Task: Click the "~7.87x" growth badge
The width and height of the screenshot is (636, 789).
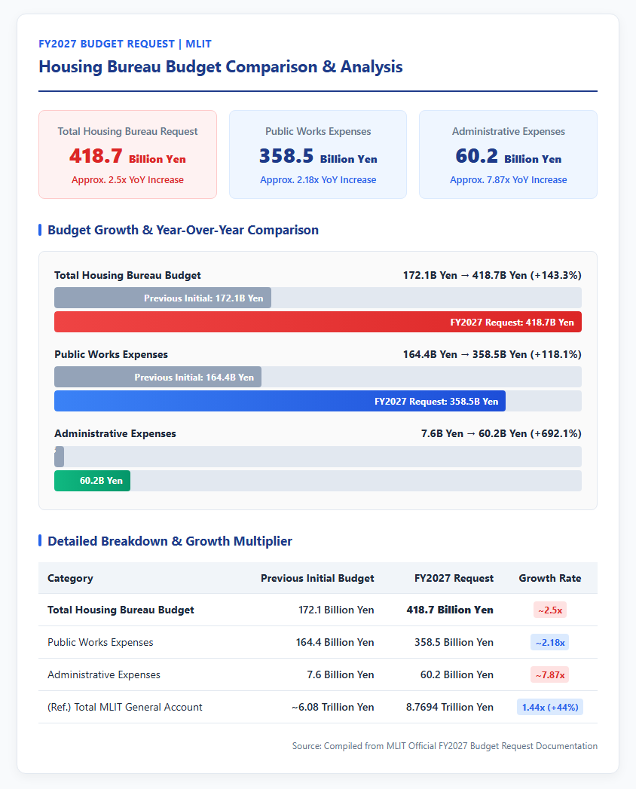Action: pyautogui.click(x=550, y=674)
